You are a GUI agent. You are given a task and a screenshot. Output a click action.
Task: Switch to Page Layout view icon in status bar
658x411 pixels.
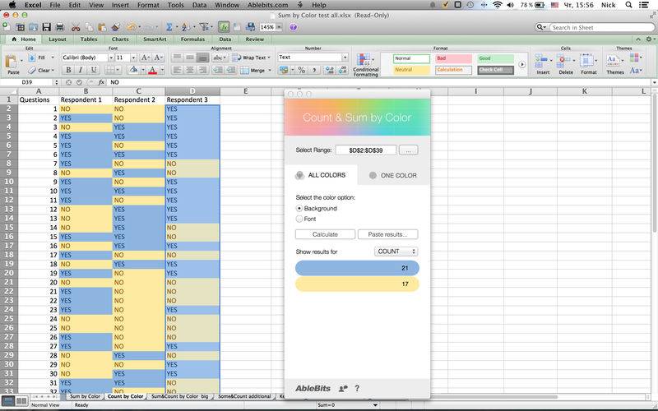point(21,401)
